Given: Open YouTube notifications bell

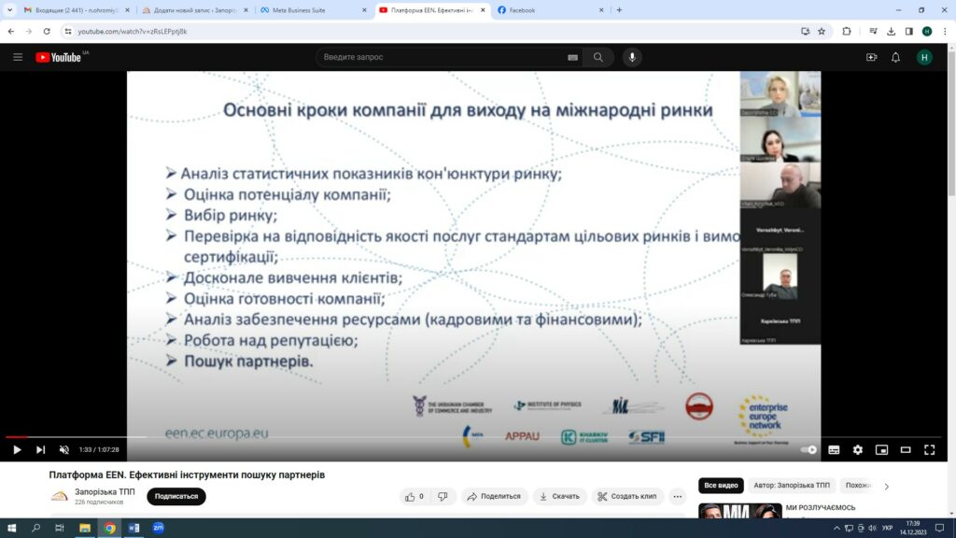Looking at the screenshot, I should (x=895, y=57).
